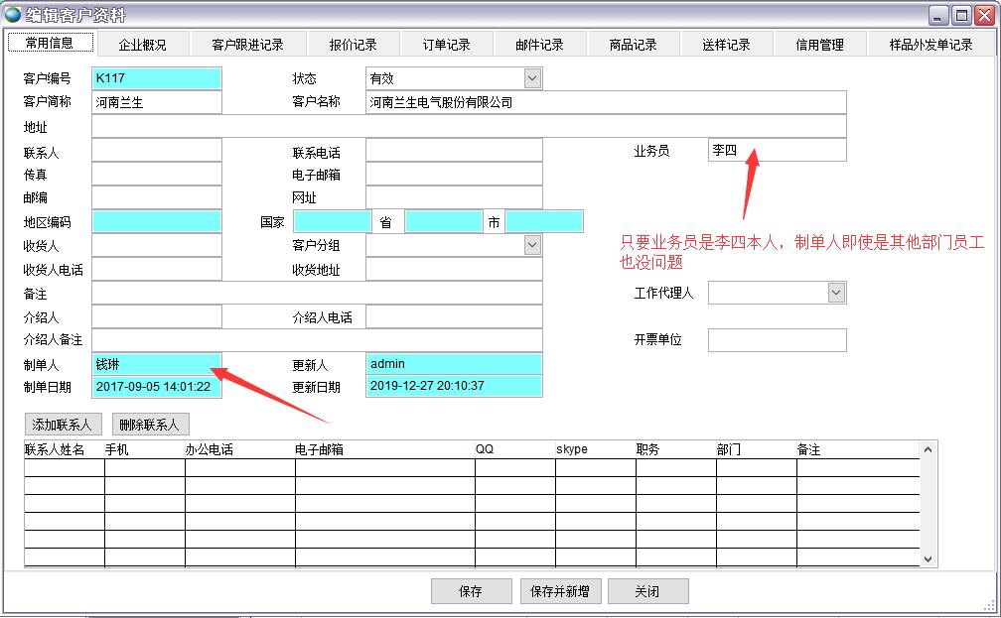
Task: Click the app globe icon in title bar
Action: pyautogui.click(x=13, y=15)
